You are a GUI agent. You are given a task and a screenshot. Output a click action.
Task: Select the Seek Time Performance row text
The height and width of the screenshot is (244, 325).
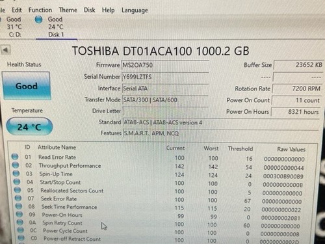(69, 207)
